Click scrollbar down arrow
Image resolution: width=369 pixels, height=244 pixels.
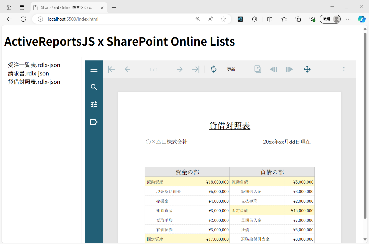click(365, 239)
